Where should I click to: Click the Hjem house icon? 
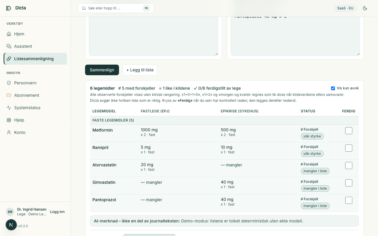coord(9,34)
